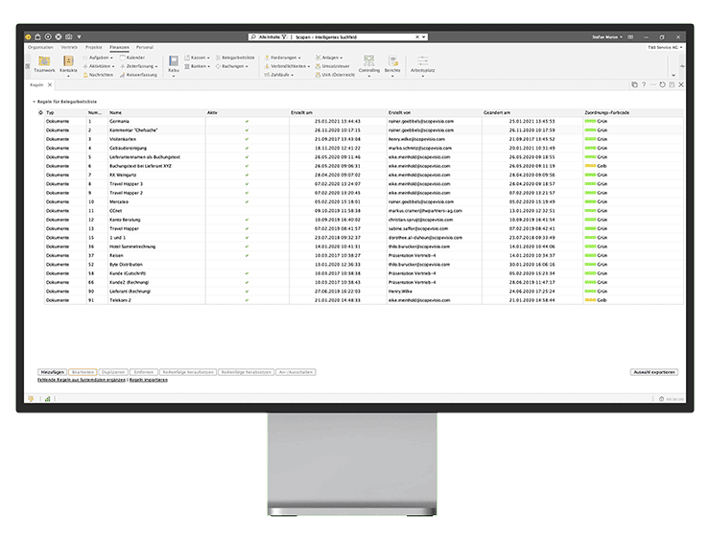Viewport: 710px width, 540px height.
Task: Open Nachrichten from the ribbon
Action: pos(98,75)
